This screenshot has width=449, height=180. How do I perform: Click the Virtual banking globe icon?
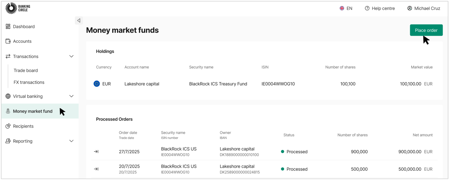click(8, 96)
